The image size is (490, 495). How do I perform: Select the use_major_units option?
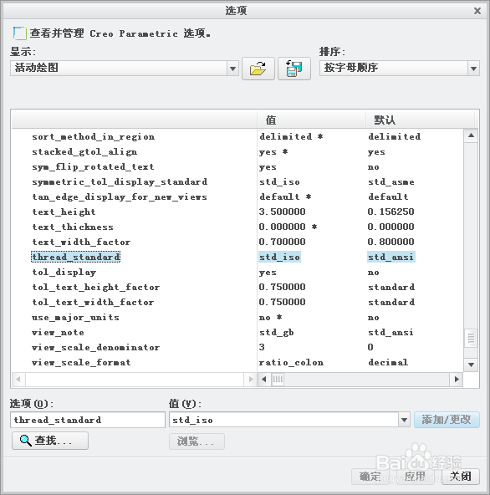click(75, 317)
